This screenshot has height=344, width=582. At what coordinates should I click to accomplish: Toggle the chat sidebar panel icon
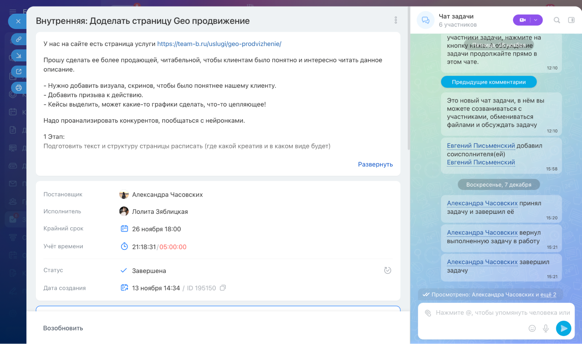pos(571,20)
